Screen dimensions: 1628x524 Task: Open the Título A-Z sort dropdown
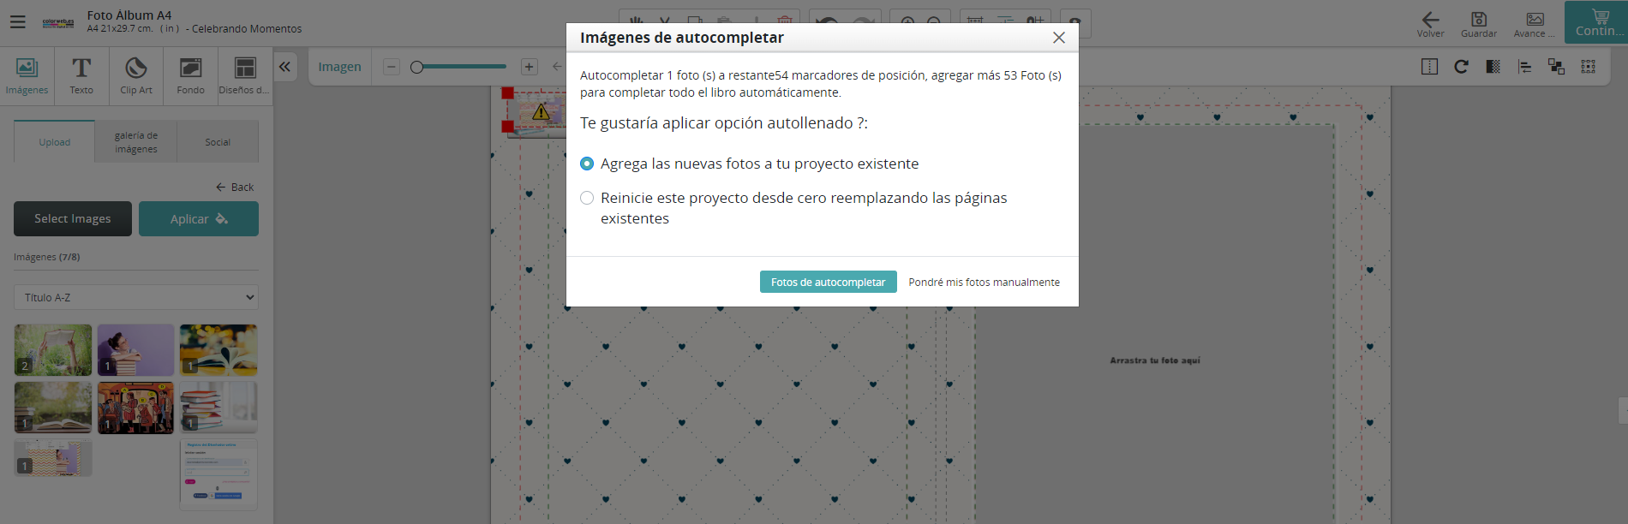136,297
